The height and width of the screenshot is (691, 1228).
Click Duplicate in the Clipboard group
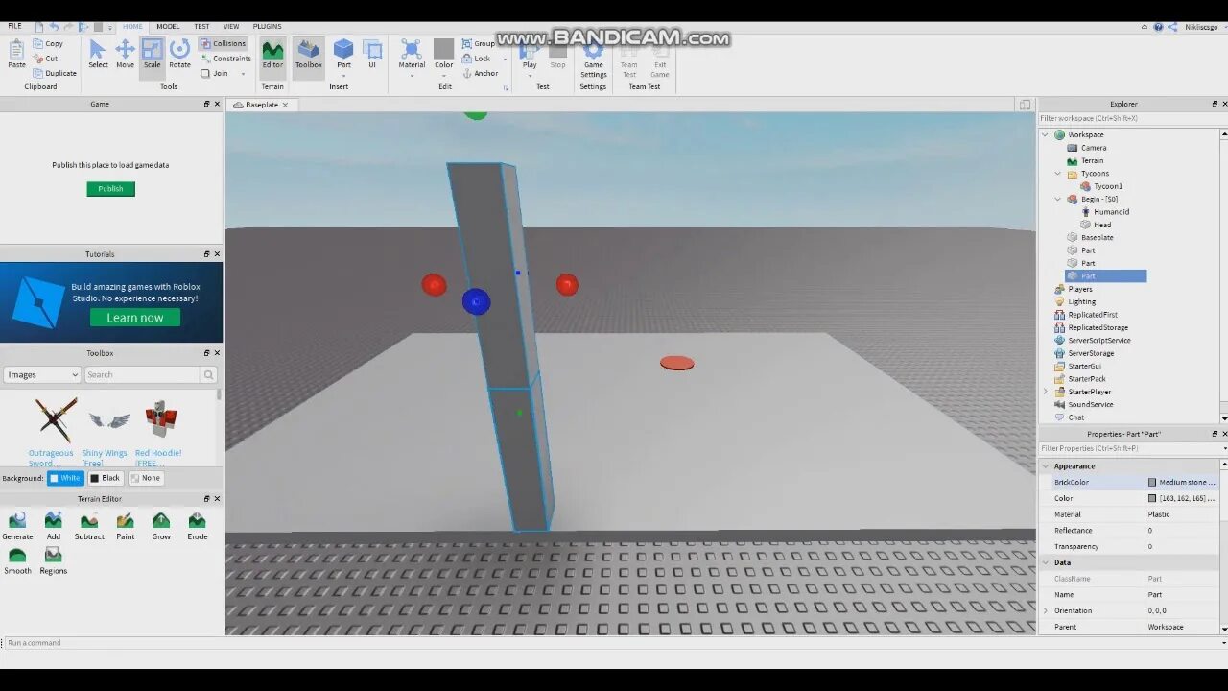[55, 73]
